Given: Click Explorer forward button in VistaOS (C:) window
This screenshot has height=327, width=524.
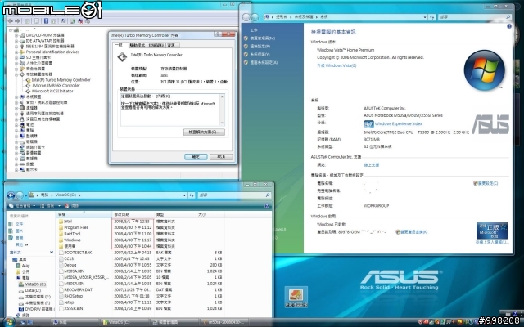Looking at the screenshot, I should 20,195.
